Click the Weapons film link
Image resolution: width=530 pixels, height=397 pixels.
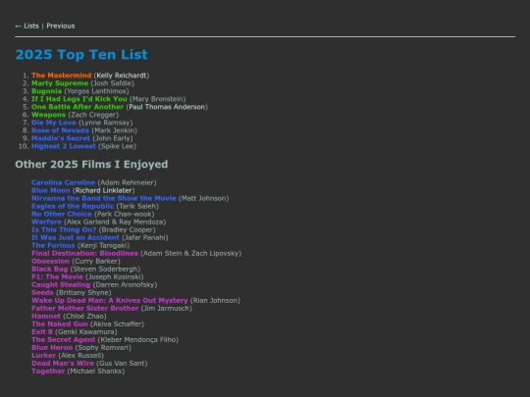(x=48, y=115)
